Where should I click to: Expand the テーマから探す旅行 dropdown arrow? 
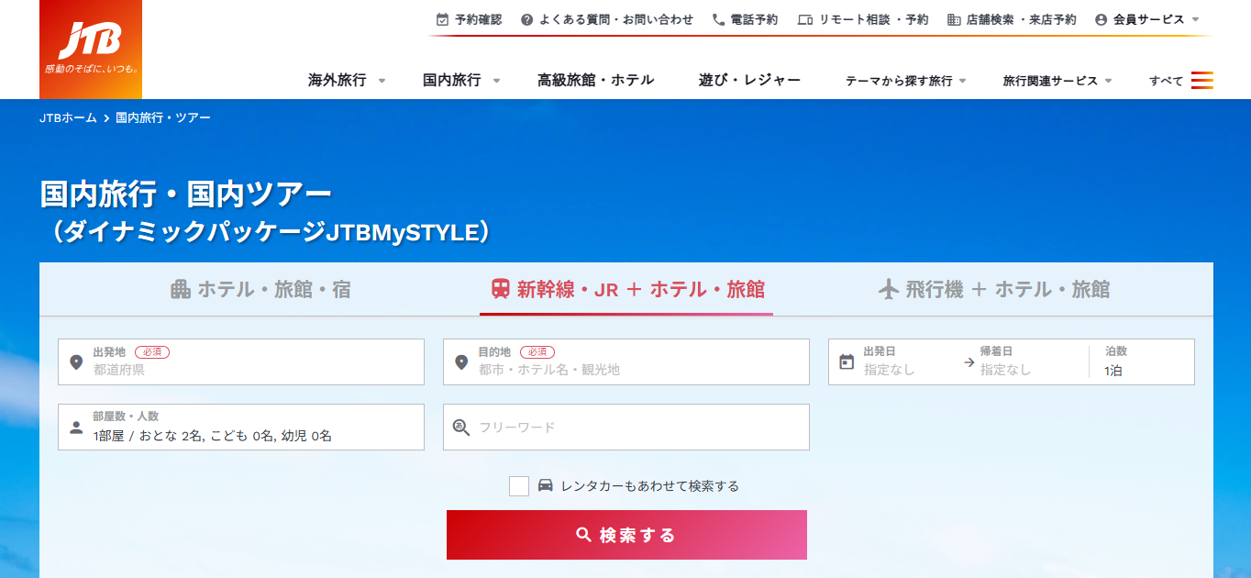click(x=962, y=81)
